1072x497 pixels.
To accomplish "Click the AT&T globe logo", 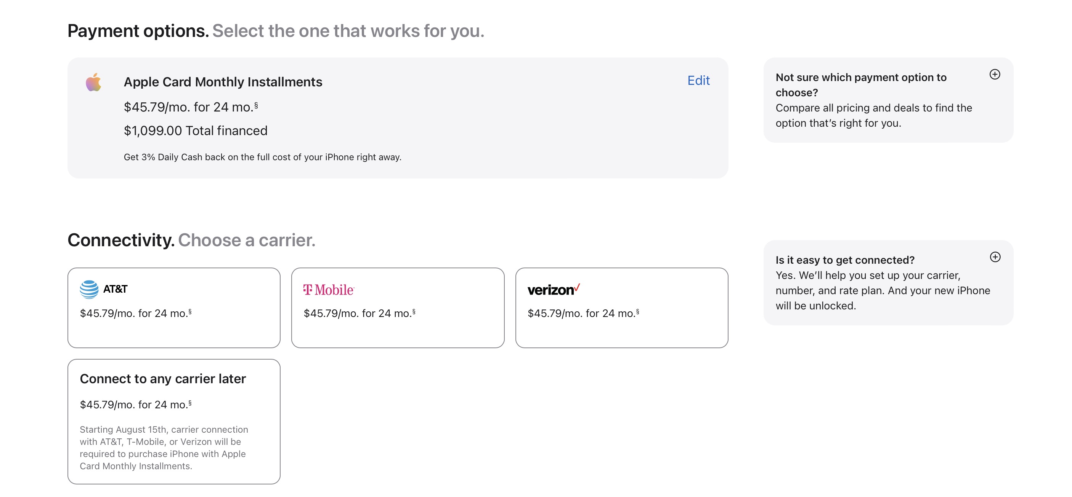I will tap(89, 289).
